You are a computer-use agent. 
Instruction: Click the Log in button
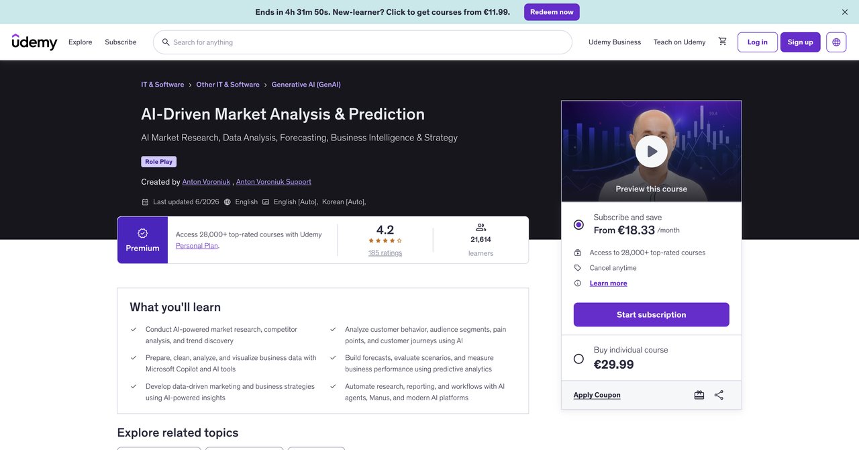tap(758, 42)
